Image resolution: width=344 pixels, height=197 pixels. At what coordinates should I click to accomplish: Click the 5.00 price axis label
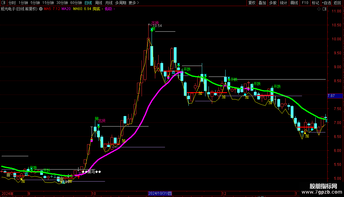click(338, 179)
